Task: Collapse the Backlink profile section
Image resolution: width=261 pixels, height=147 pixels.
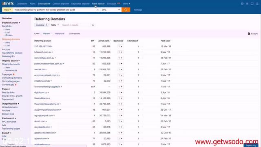Action: point(11,23)
